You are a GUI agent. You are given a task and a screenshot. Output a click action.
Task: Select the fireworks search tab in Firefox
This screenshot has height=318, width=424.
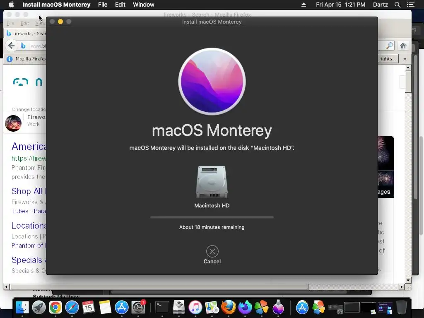pos(26,34)
